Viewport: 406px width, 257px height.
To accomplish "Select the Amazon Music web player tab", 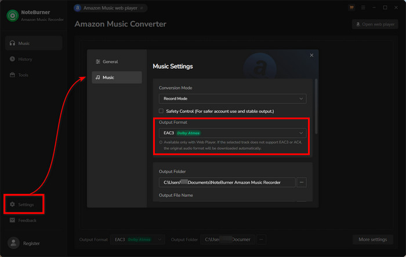I will click(110, 8).
